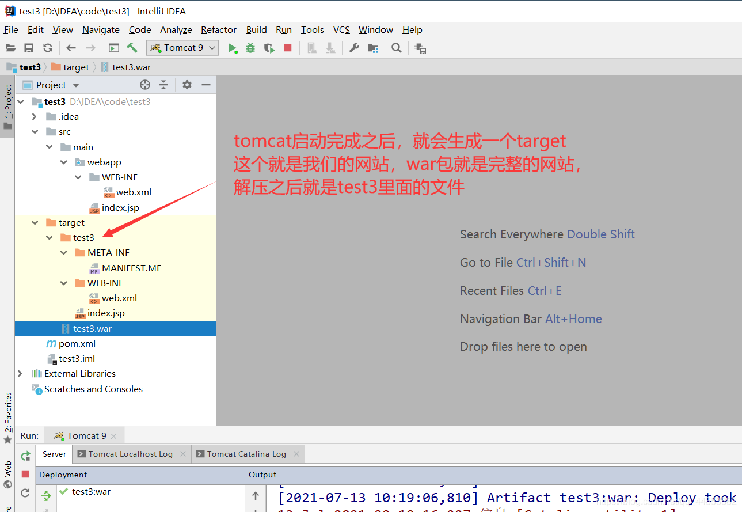
Task: Click the red Stop icon in Run panel
Action: (x=25, y=474)
